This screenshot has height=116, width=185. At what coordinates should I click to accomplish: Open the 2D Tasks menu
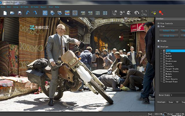24,7
